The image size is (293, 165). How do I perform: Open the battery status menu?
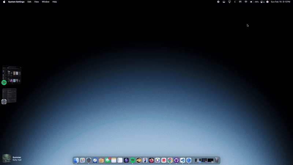pos(252,2)
